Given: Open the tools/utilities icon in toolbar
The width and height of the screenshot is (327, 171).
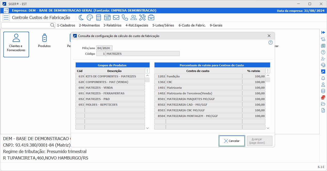Looking at the screenshot, I should click(x=142, y=17).
